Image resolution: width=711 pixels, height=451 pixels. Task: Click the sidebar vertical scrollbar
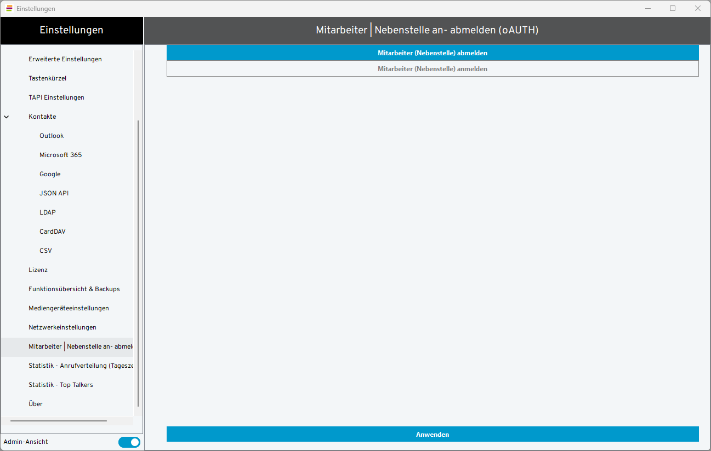pos(138,263)
